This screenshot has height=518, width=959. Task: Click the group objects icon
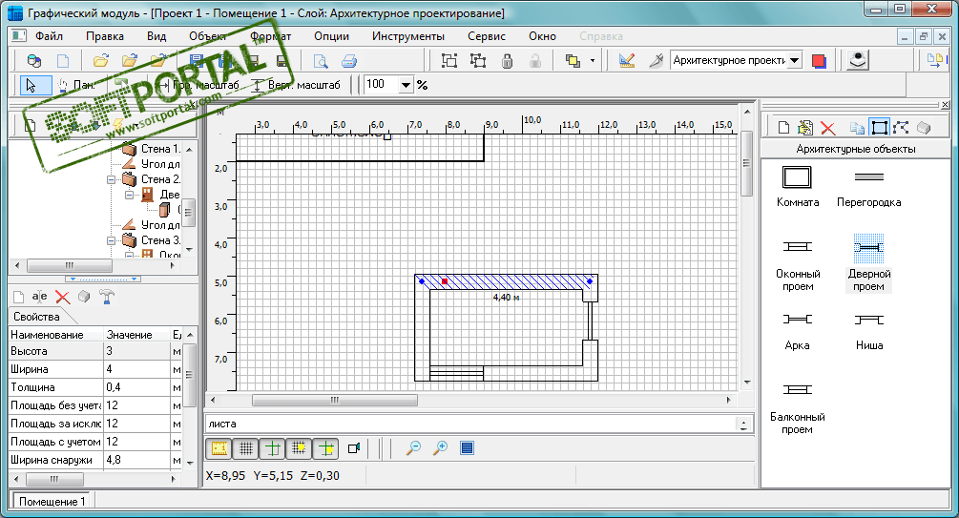tap(449, 60)
